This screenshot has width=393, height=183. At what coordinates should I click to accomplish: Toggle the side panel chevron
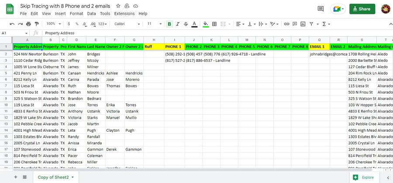(388, 177)
